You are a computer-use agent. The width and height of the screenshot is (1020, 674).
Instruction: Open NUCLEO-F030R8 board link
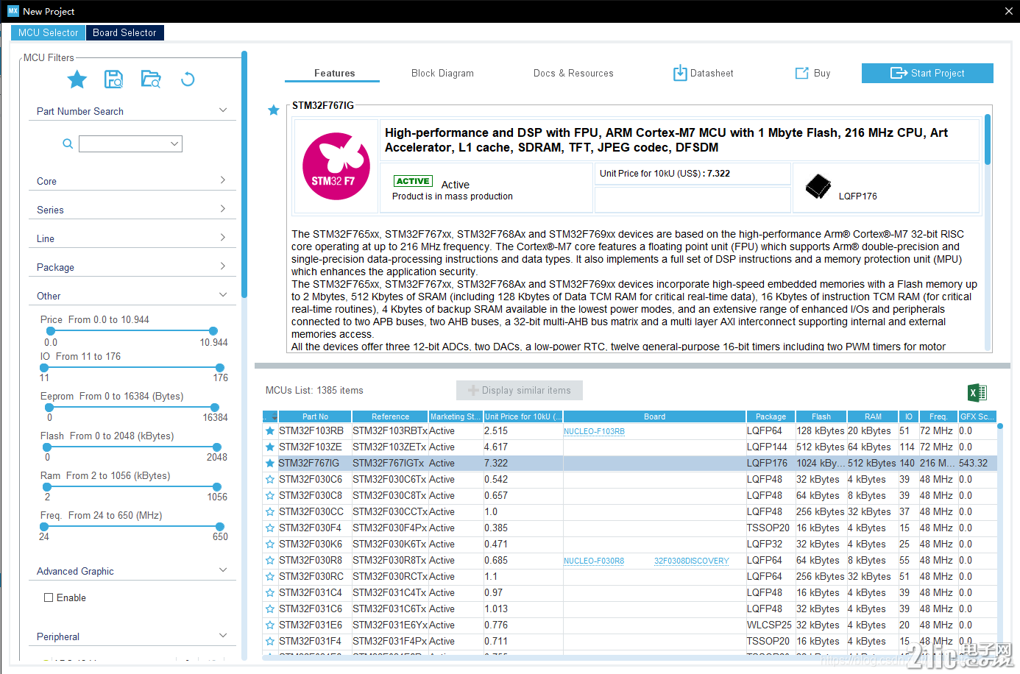594,561
